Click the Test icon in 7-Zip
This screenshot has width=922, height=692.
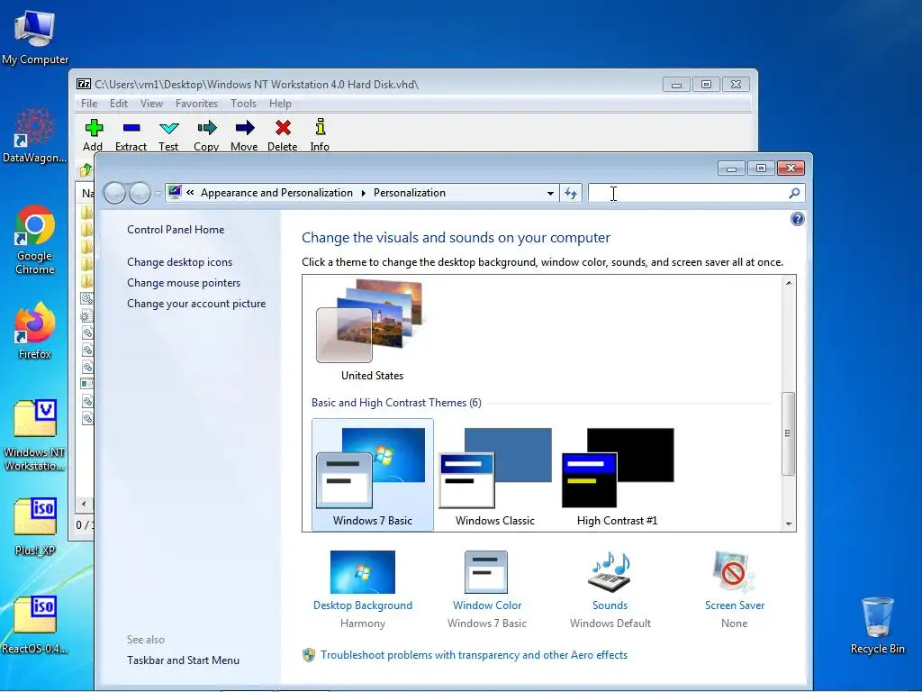pos(168,128)
